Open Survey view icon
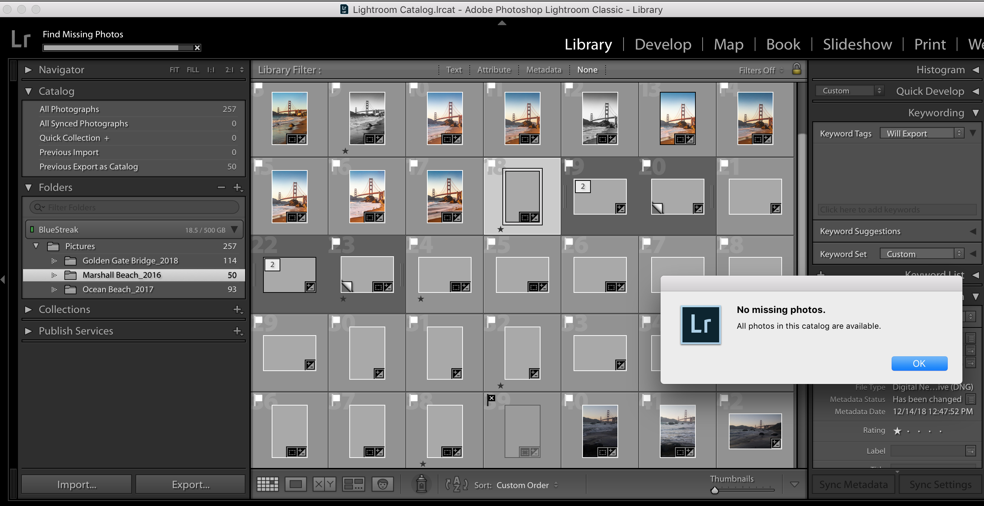The width and height of the screenshot is (984, 506). coord(353,484)
